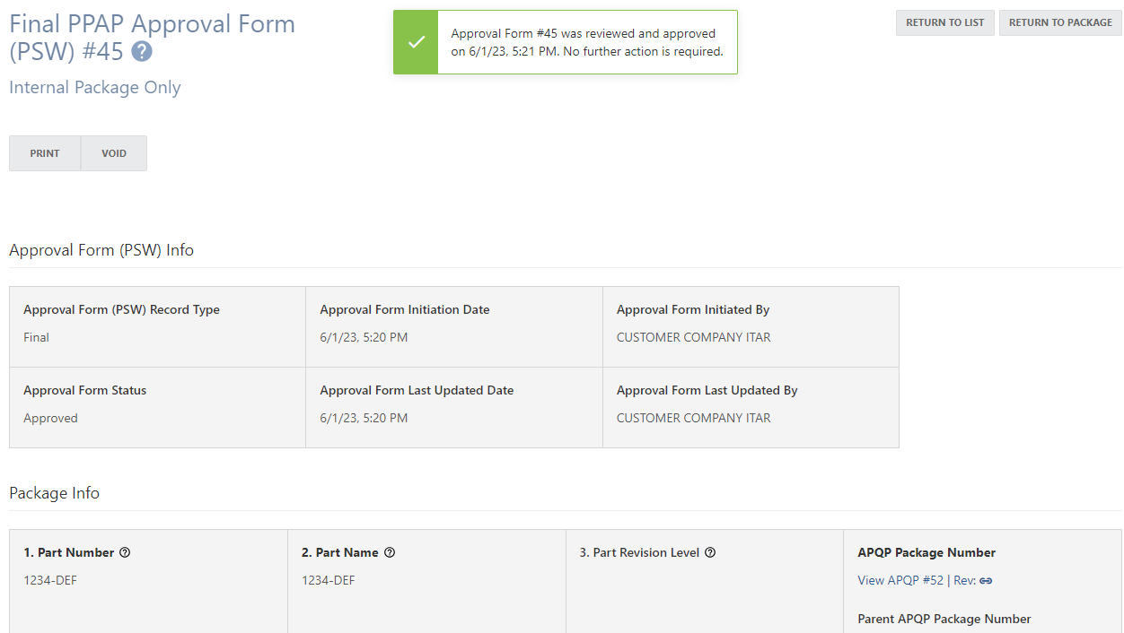Click the chain link icon beside Rev
1124x633 pixels.
point(986,580)
